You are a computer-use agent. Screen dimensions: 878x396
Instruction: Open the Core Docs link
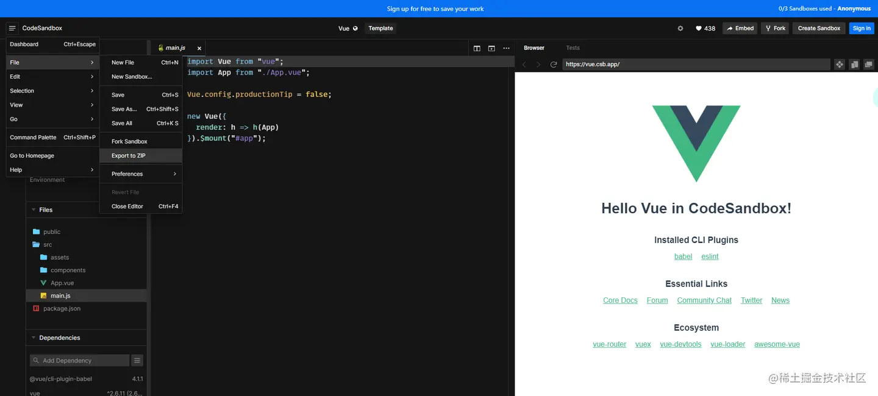pos(620,300)
